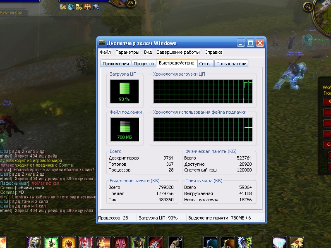Use the green lightning action button
The image size is (331, 248).
coord(245,243)
